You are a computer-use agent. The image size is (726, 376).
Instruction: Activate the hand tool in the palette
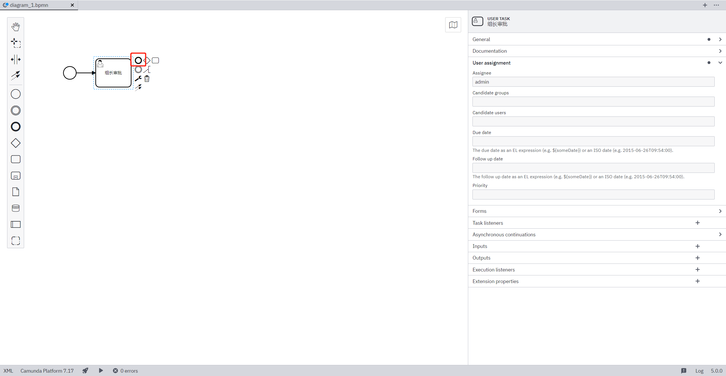coord(16,27)
